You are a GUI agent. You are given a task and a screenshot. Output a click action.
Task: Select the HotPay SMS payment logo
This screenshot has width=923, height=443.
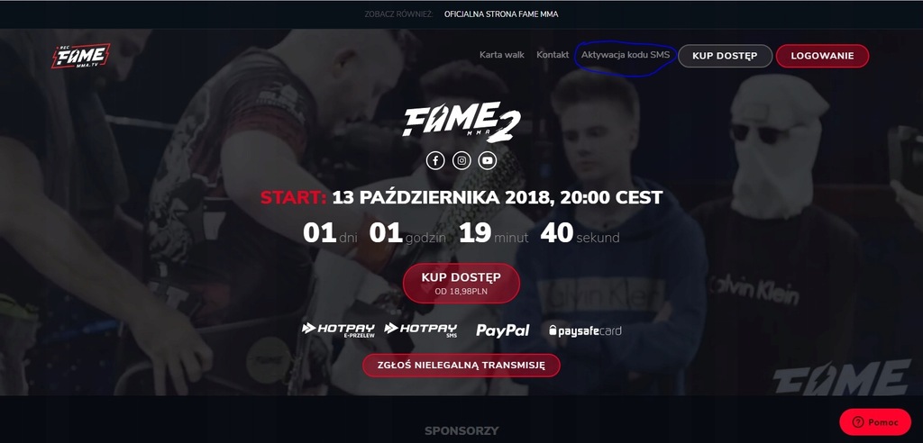(420, 330)
